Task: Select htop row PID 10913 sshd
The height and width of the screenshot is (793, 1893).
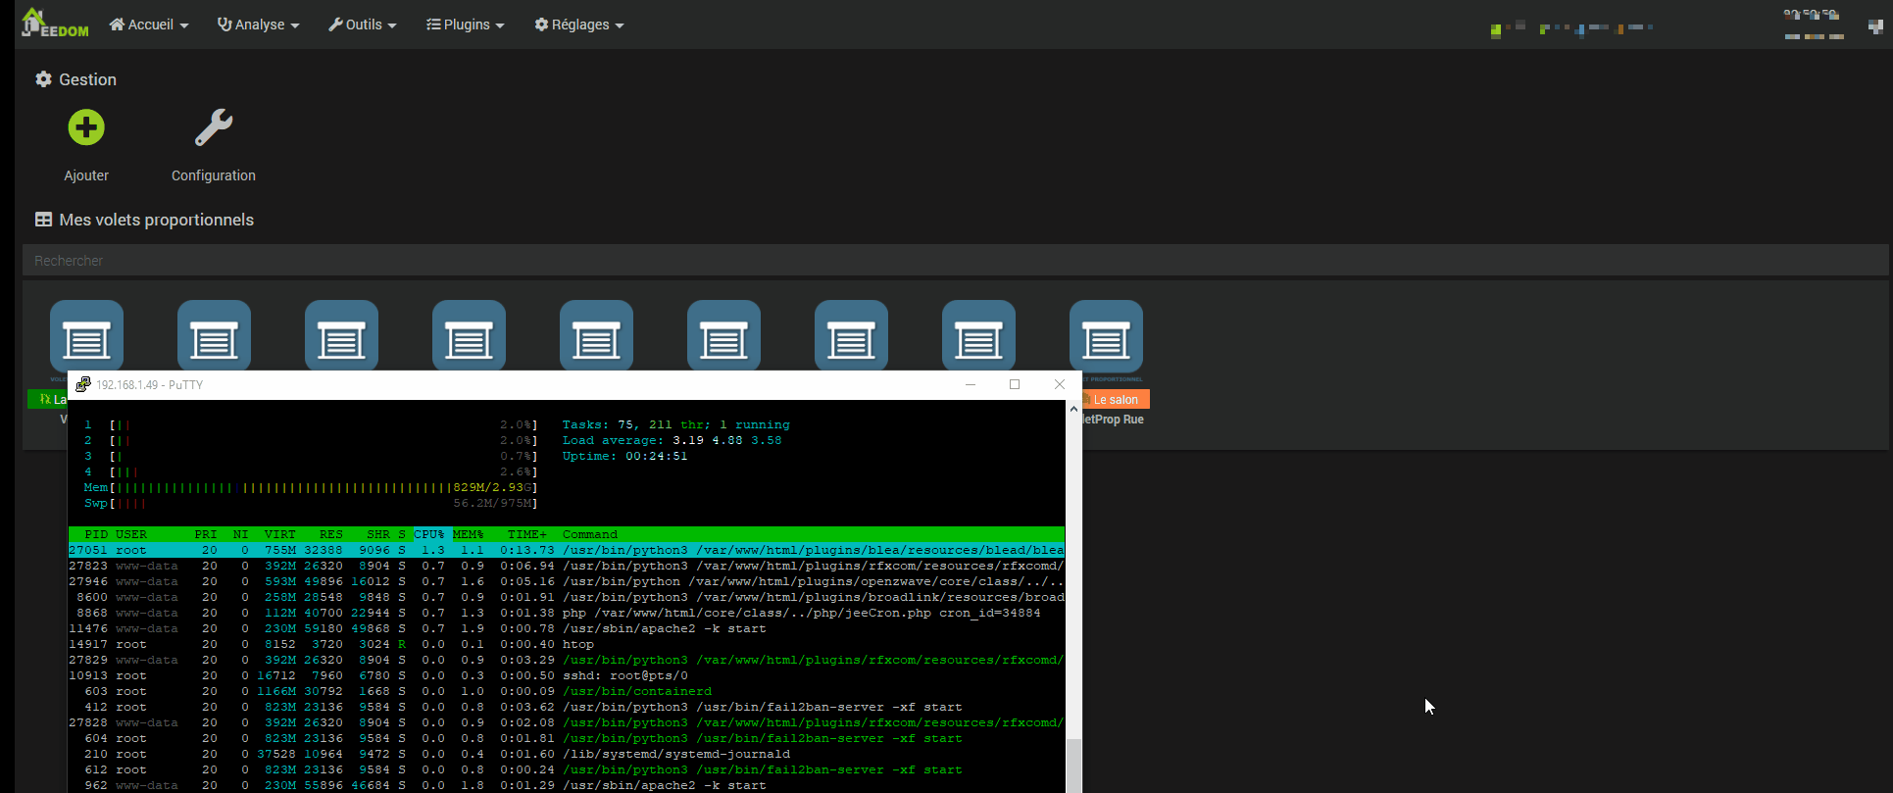Action: coord(567,675)
